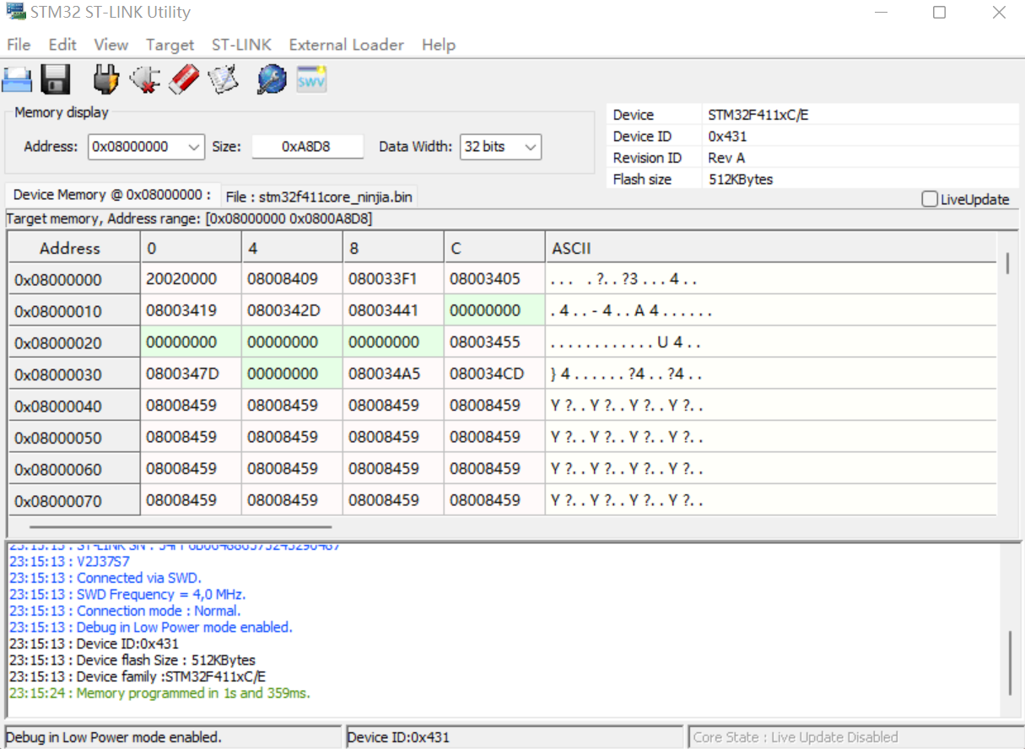Toggle the LiveUpdate checkbox
1025x749 pixels.
click(x=930, y=199)
